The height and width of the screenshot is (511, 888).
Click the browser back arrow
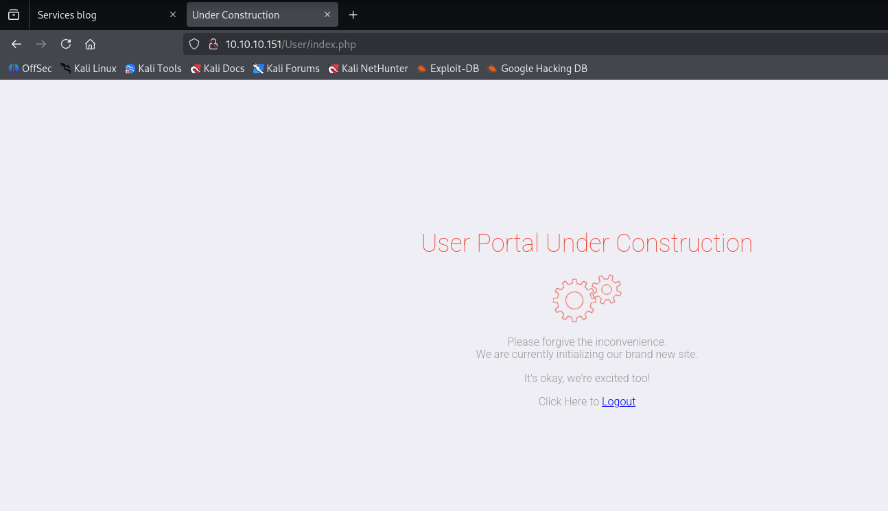(16, 44)
